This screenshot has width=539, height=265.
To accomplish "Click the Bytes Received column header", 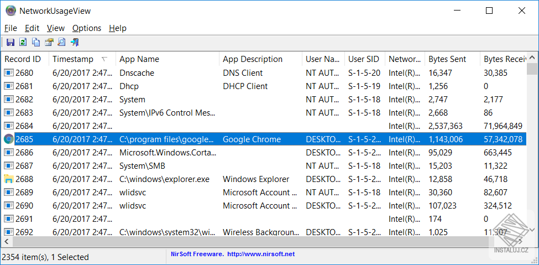I will [x=503, y=59].
